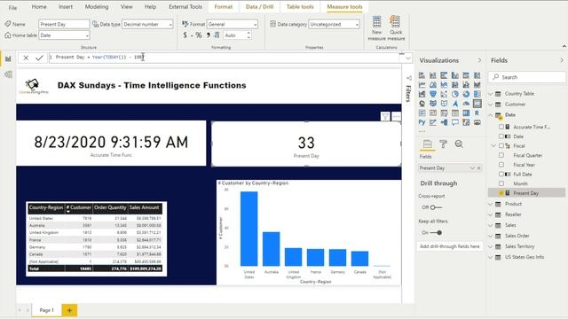Commit the formula with checkmark

39,58
